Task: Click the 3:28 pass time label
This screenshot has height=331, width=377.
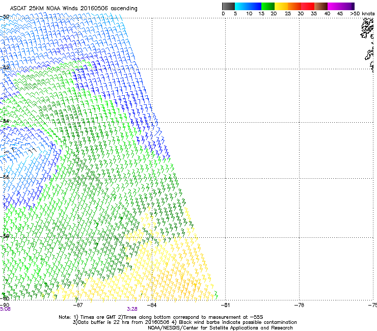Action: (132, 309)
